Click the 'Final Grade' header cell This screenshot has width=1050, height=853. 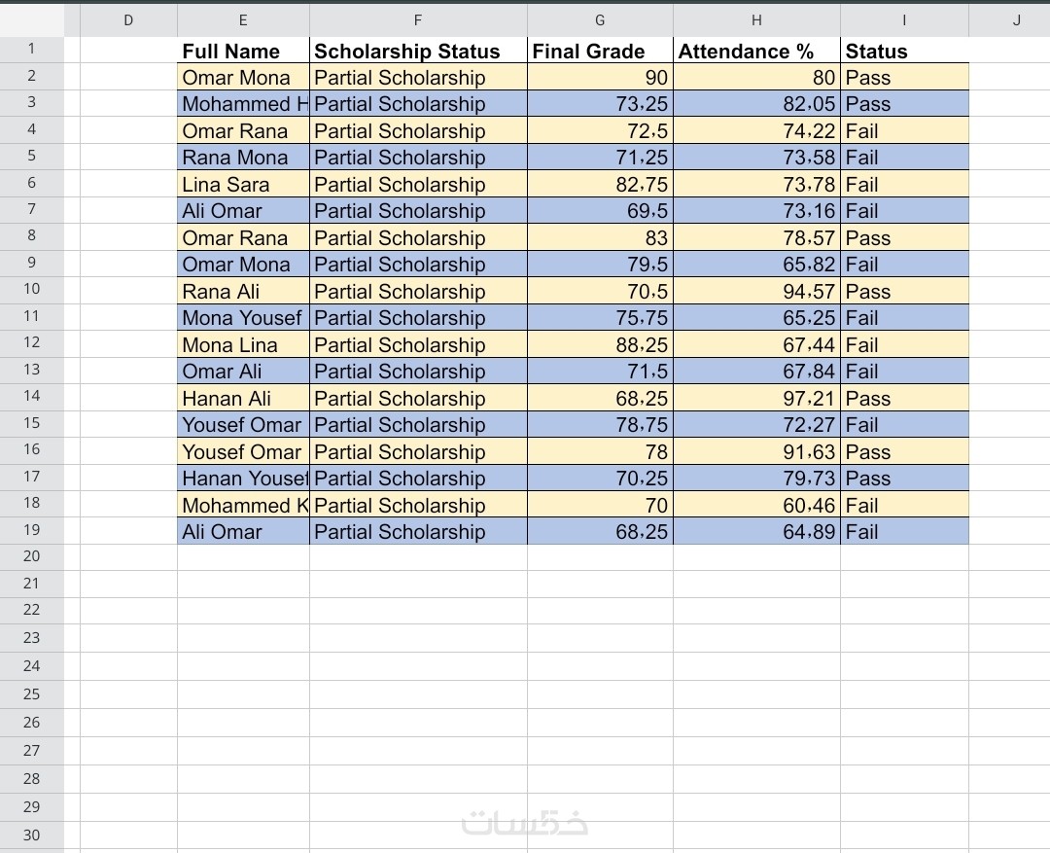(x=600, y=52)
